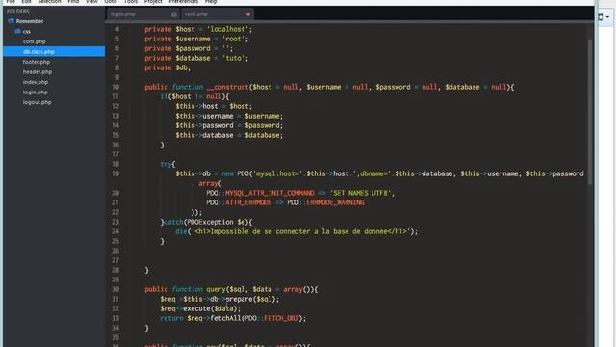This screenshot has height=347, width=616.
Task: Click the query function name
Action: (x=216, y=289)
